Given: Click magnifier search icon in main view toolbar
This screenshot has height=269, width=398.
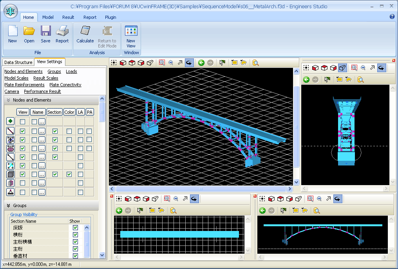Looking at the screenshot, I should pos(255,63).
